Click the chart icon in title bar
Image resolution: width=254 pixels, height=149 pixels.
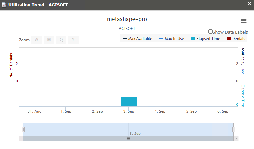[4, 5]
